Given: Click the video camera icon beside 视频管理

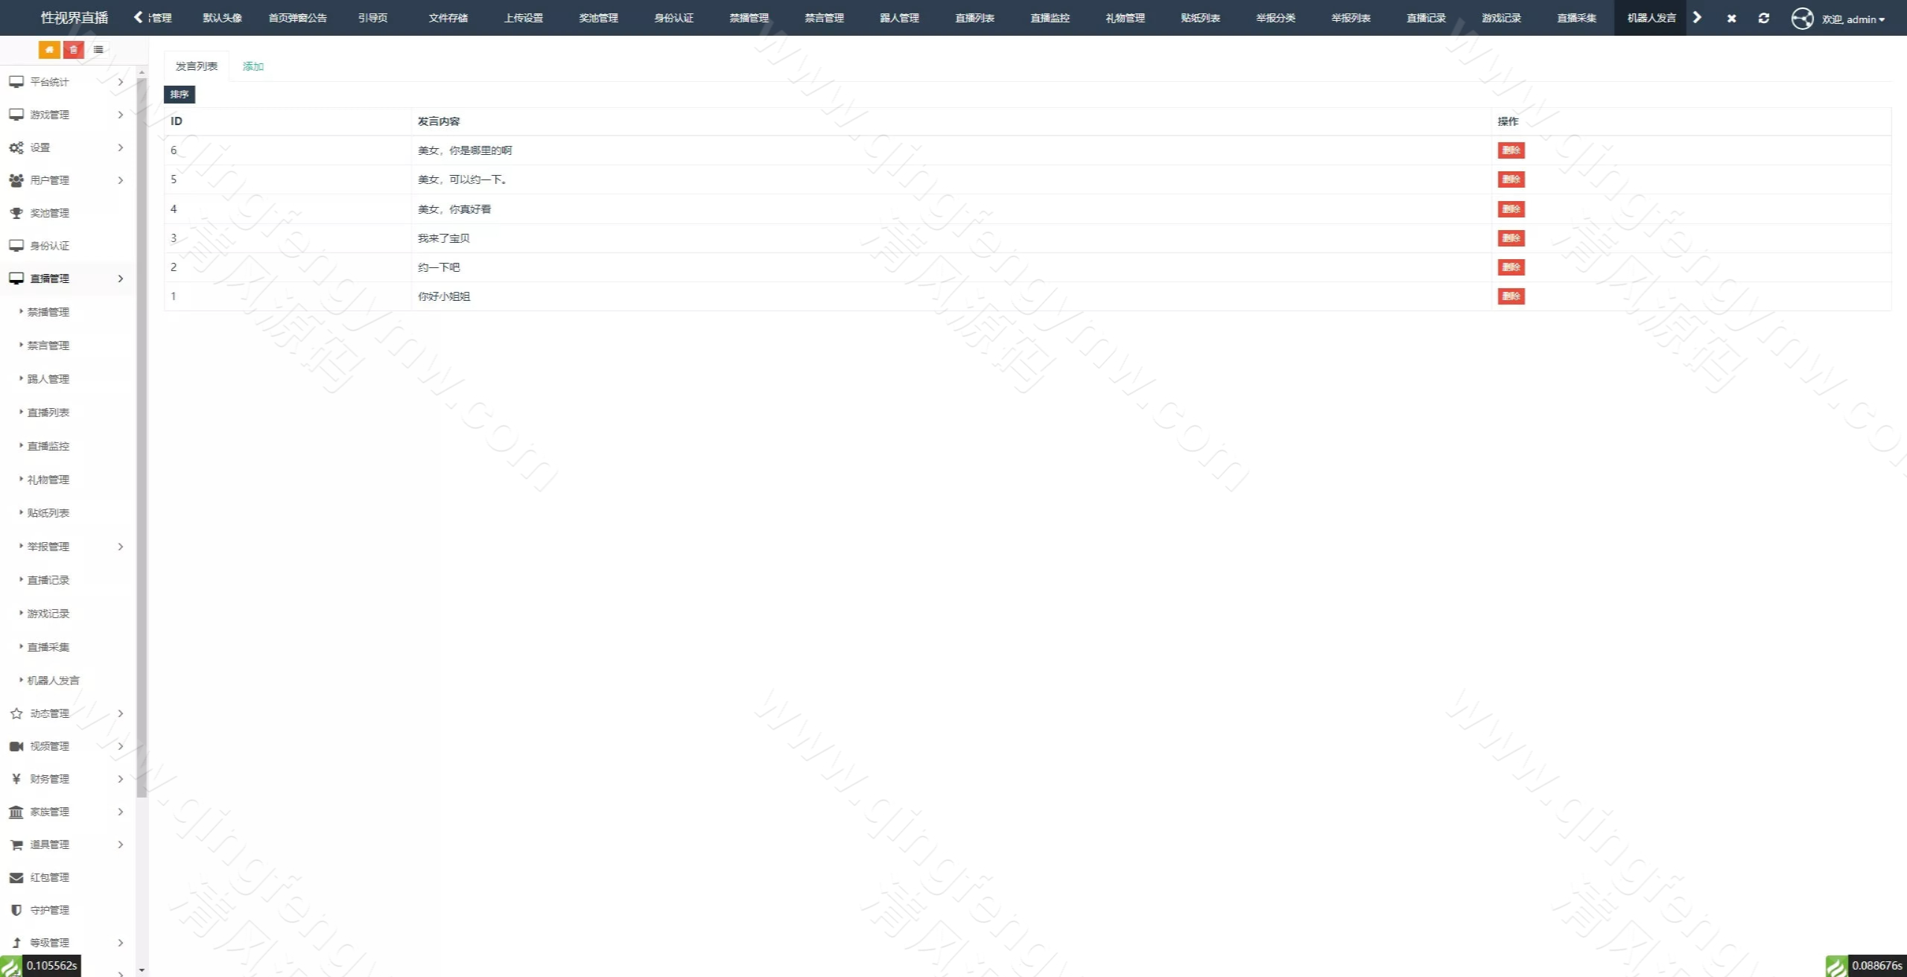Looking at the screenshot, I should click(x=16, y=746).
